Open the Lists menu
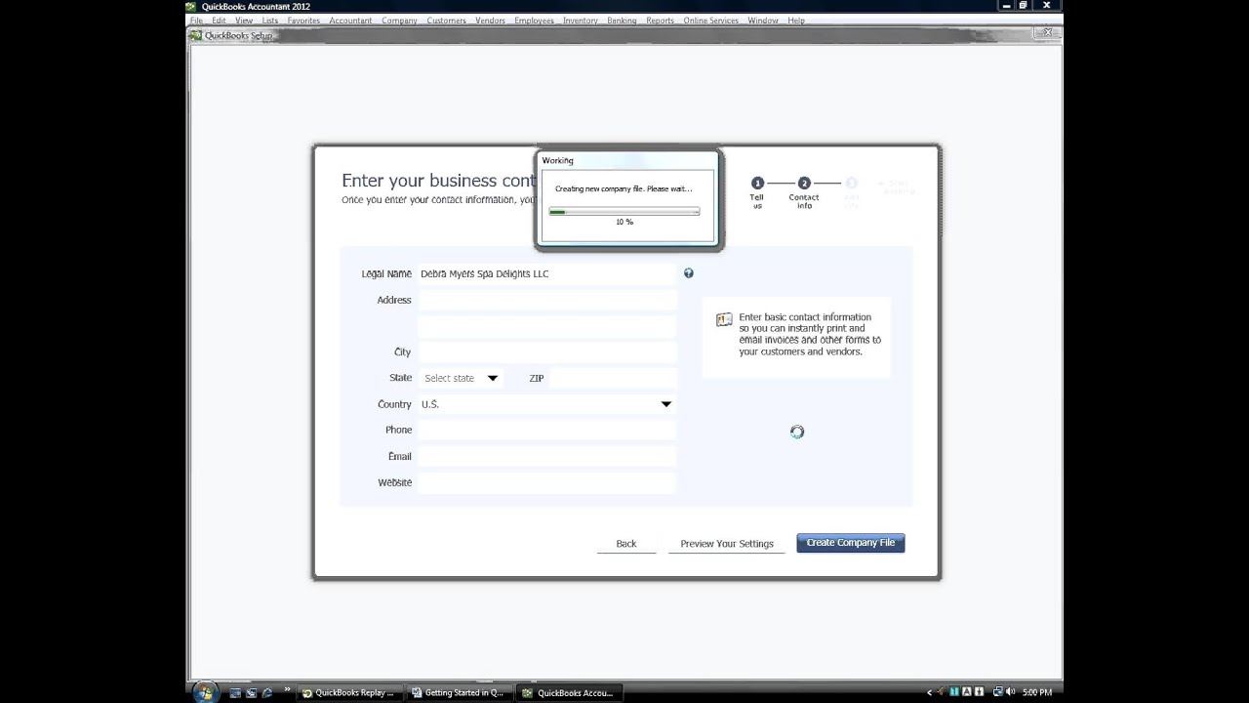Screen dimensions: 1249x703 [x=269, y=21]
